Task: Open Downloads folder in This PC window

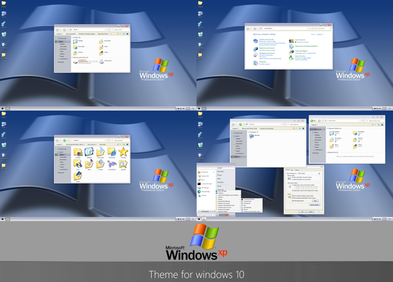Action: 75,47
